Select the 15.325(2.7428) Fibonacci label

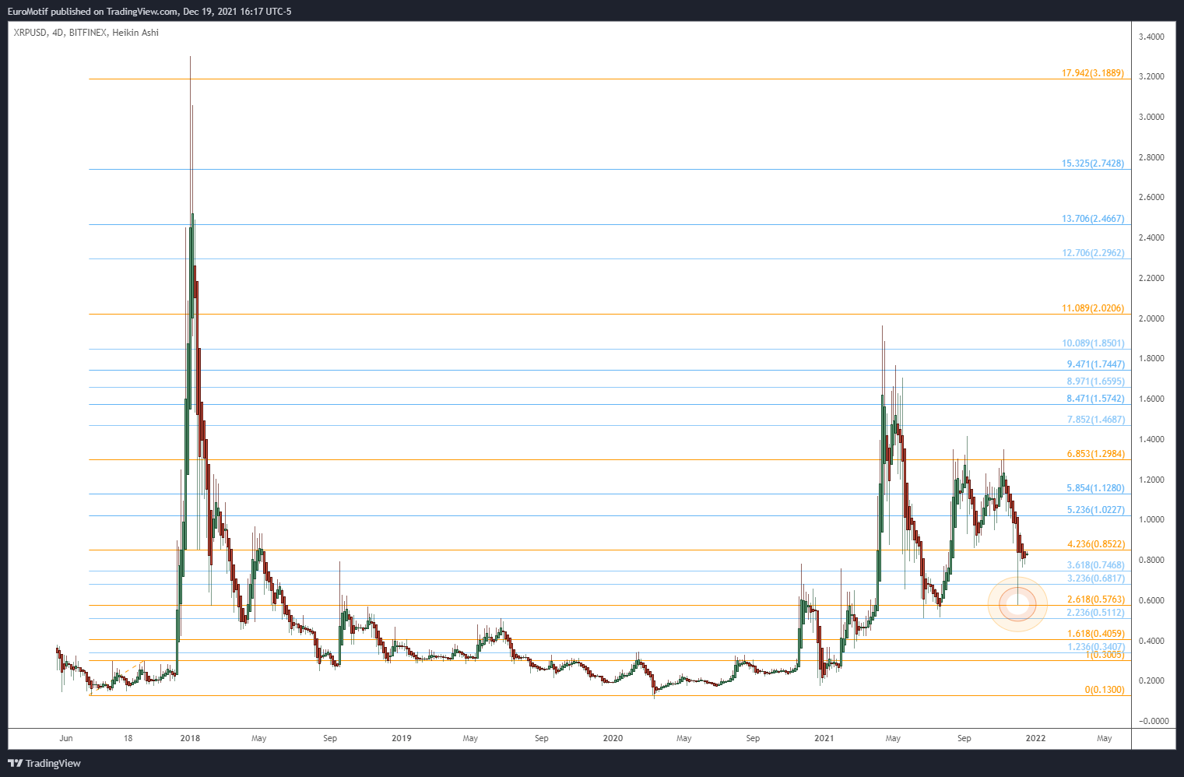point(1093,163)
